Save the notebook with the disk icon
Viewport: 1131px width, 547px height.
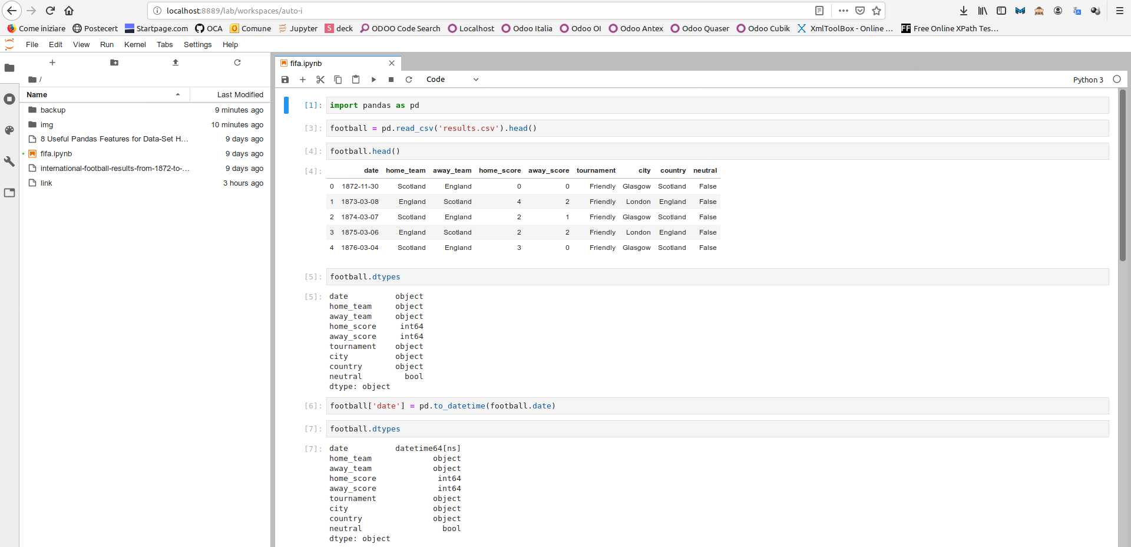pos(285,80)
